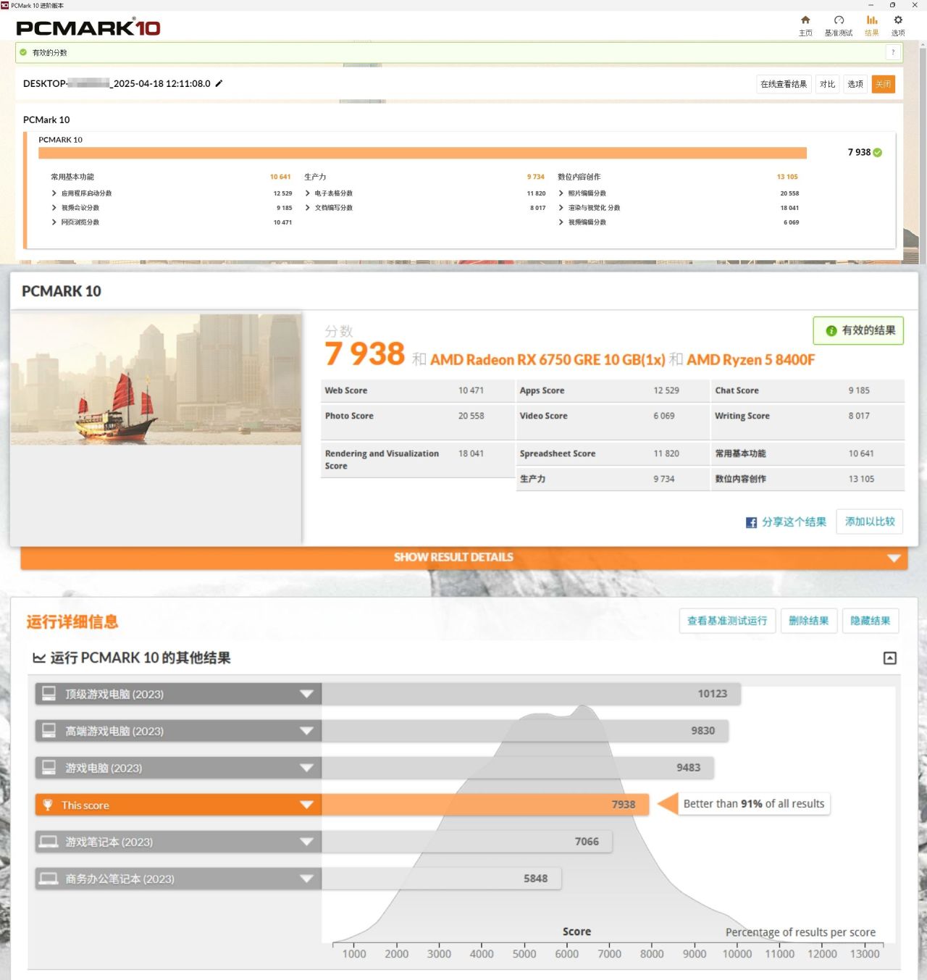
Task: Click 查看基准测试运行 button
Action: point(727,621)
